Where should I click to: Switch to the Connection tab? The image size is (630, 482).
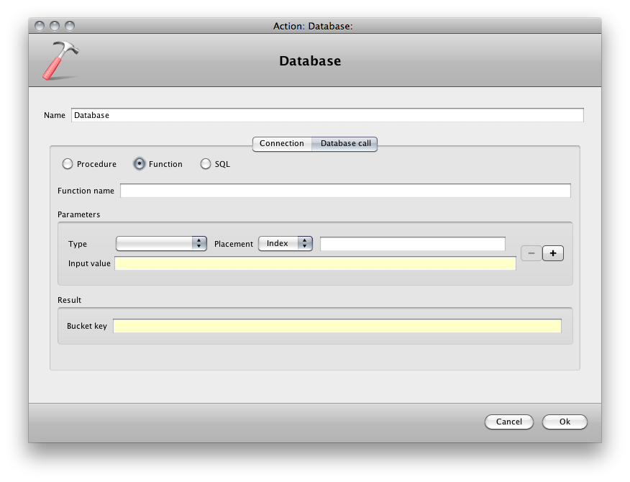282,143
